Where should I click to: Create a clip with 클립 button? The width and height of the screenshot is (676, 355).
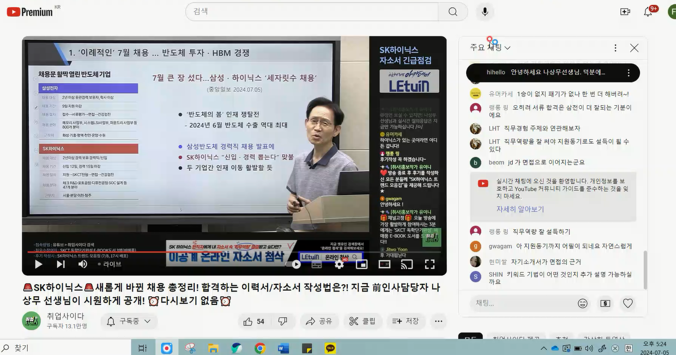[x=362, y=321]
